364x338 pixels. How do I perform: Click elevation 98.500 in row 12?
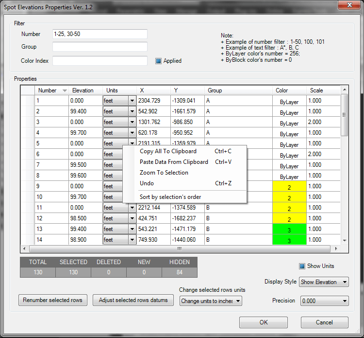coord(85,218)
